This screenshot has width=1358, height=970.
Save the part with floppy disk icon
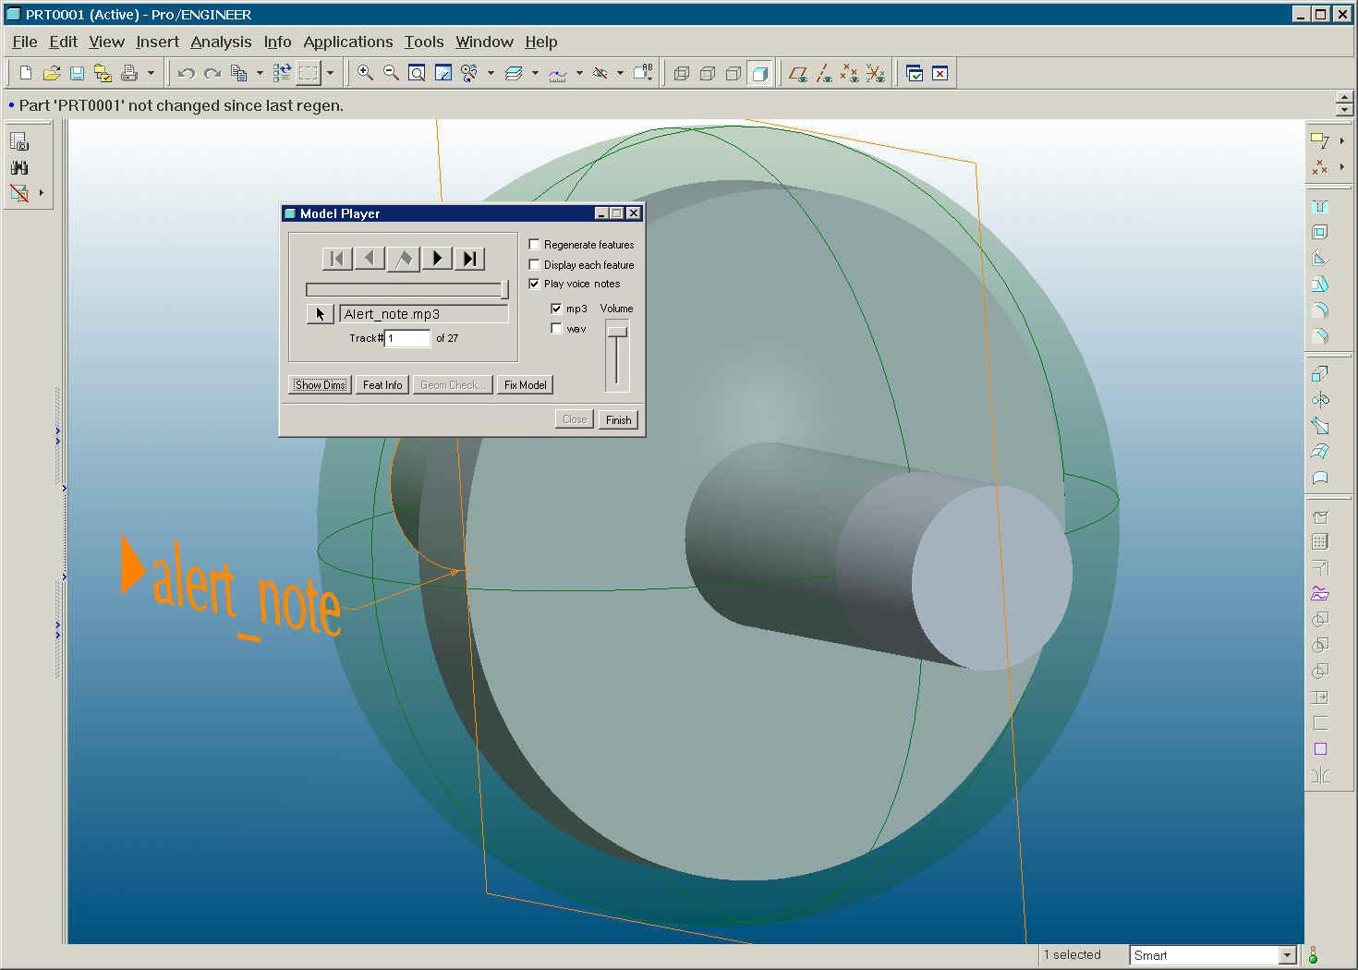tap(78, 73)
